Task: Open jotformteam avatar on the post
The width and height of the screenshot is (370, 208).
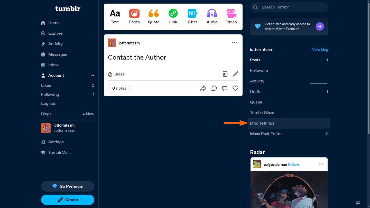Action: (x=112, y=43)
